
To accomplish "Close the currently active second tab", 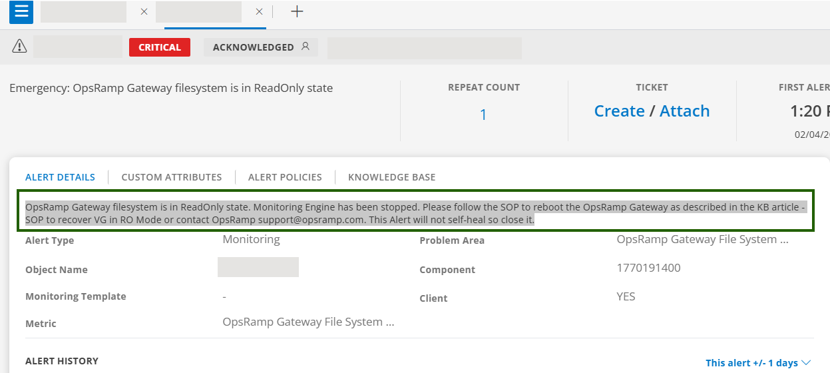I will click(259, 12).
